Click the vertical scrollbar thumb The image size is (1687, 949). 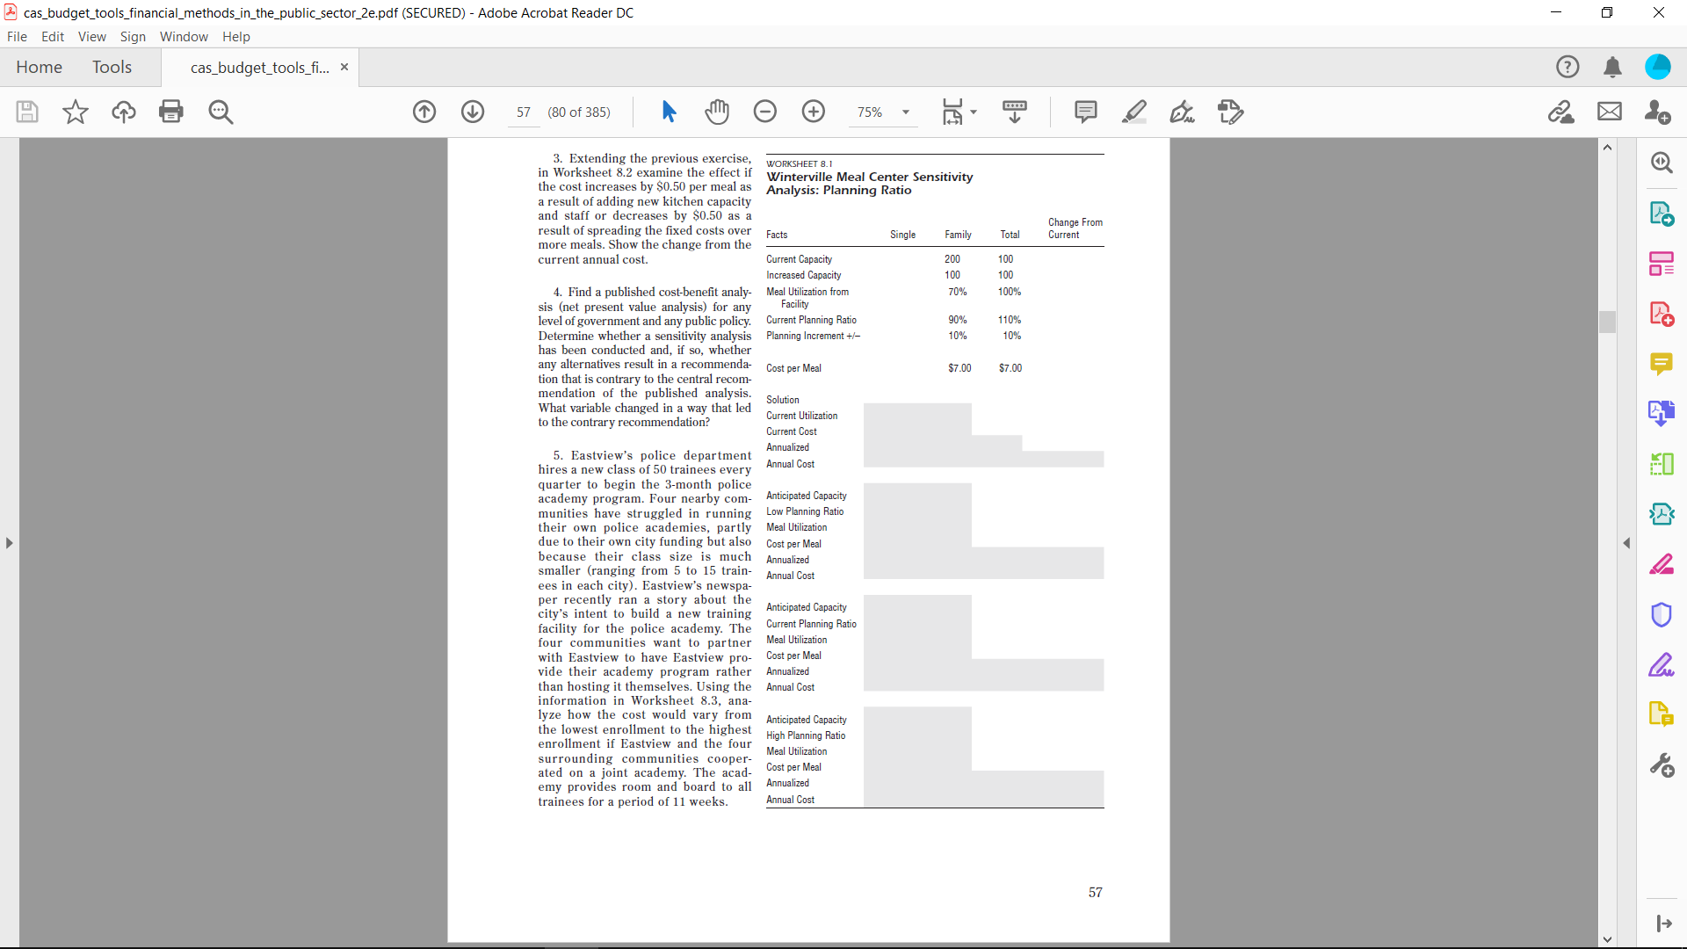pyautogui.click(x=1607, y=322)
